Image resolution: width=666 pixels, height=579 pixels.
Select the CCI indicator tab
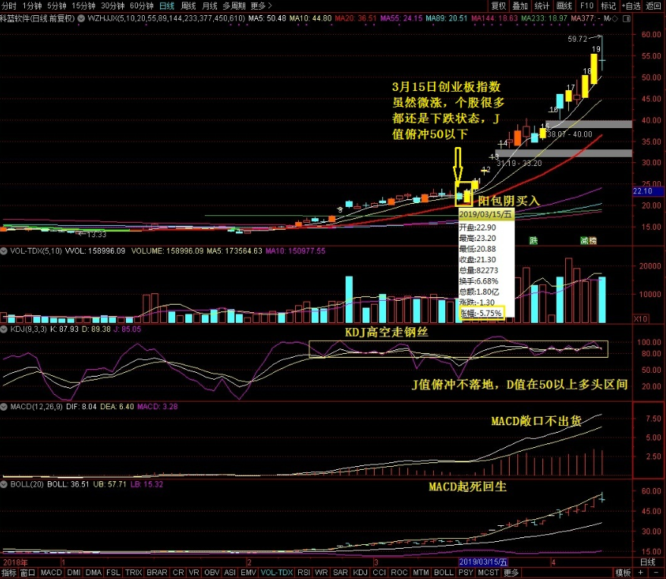point(379,573)
